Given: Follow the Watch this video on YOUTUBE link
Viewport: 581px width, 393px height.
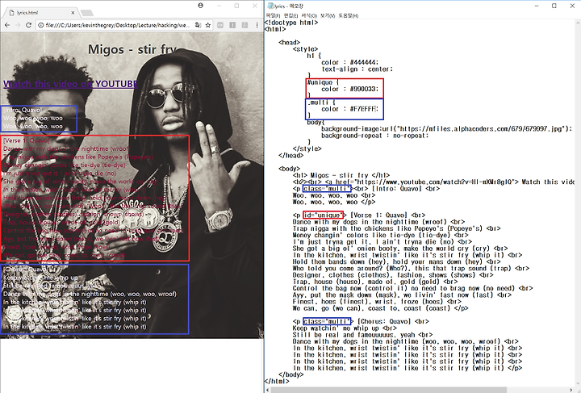Looking at the screenshot, I should pyautogui.click(x=70, y=84).
